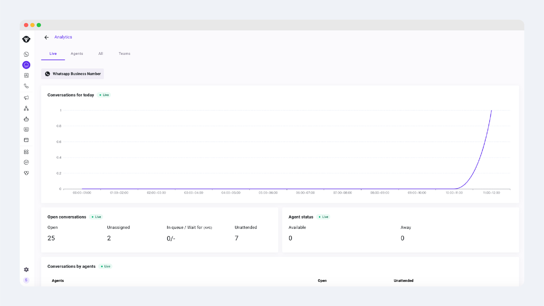Open the settings gear icon
The width and height of the screenshot is (544, 306).
click(x=26, y=270)
